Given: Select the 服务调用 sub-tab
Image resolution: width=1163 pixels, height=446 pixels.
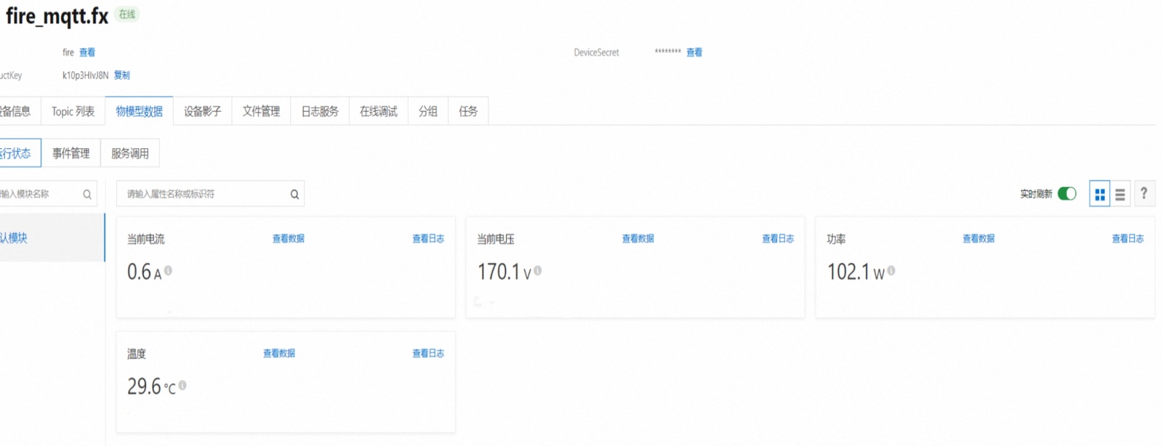Looking at the screenshot, I should click(x=129, y=153).
